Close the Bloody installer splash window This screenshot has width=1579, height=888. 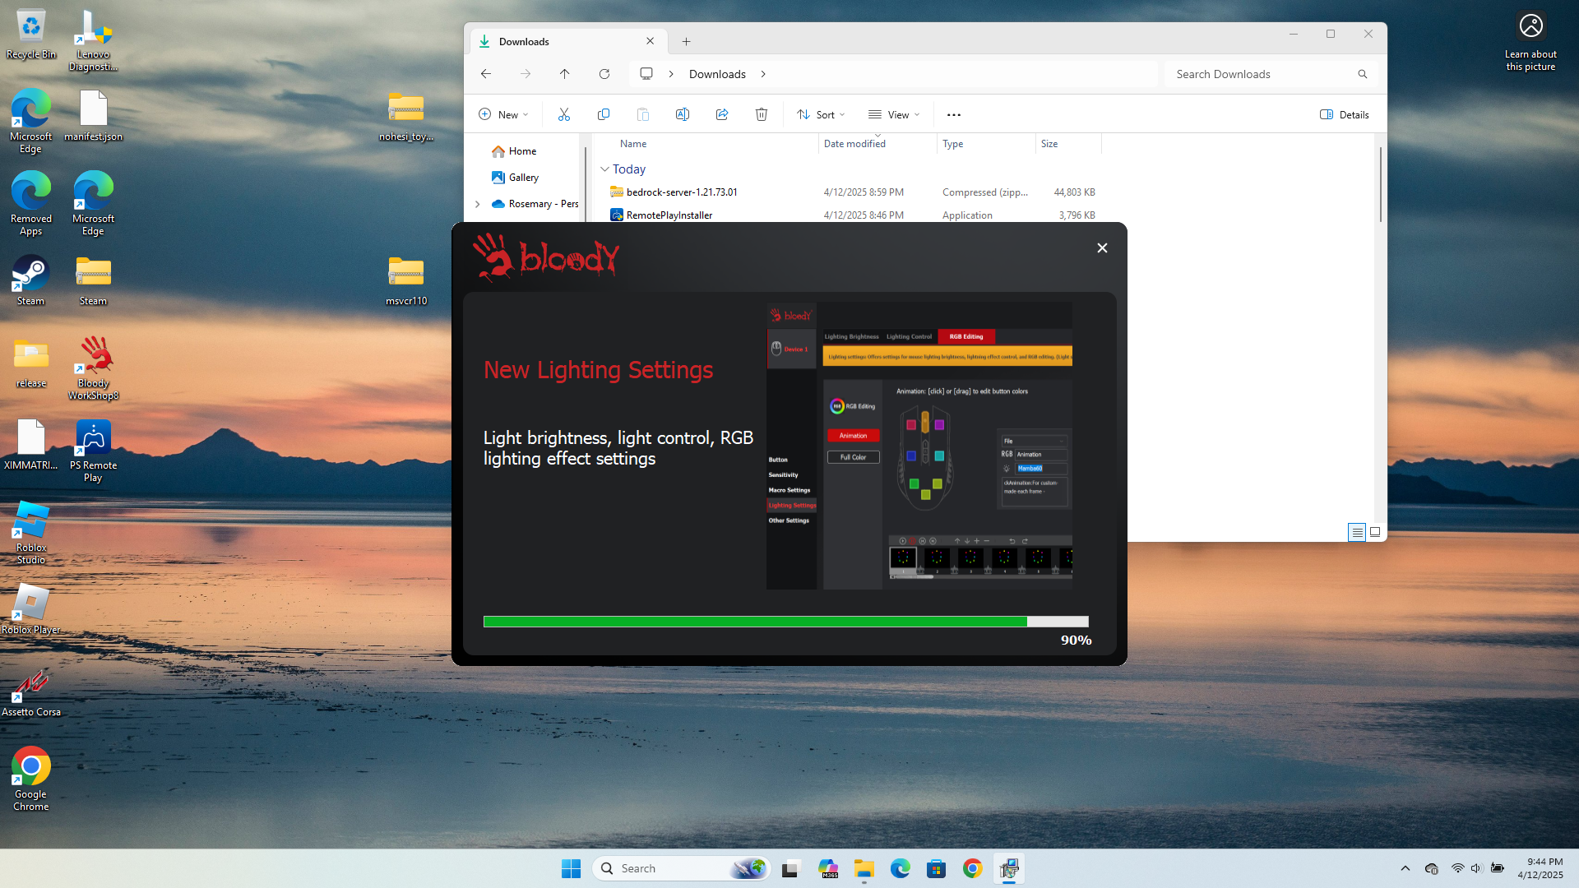click(x=1102, y=247)
